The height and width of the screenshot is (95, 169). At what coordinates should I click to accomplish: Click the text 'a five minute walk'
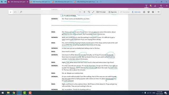tap(91, 68)
